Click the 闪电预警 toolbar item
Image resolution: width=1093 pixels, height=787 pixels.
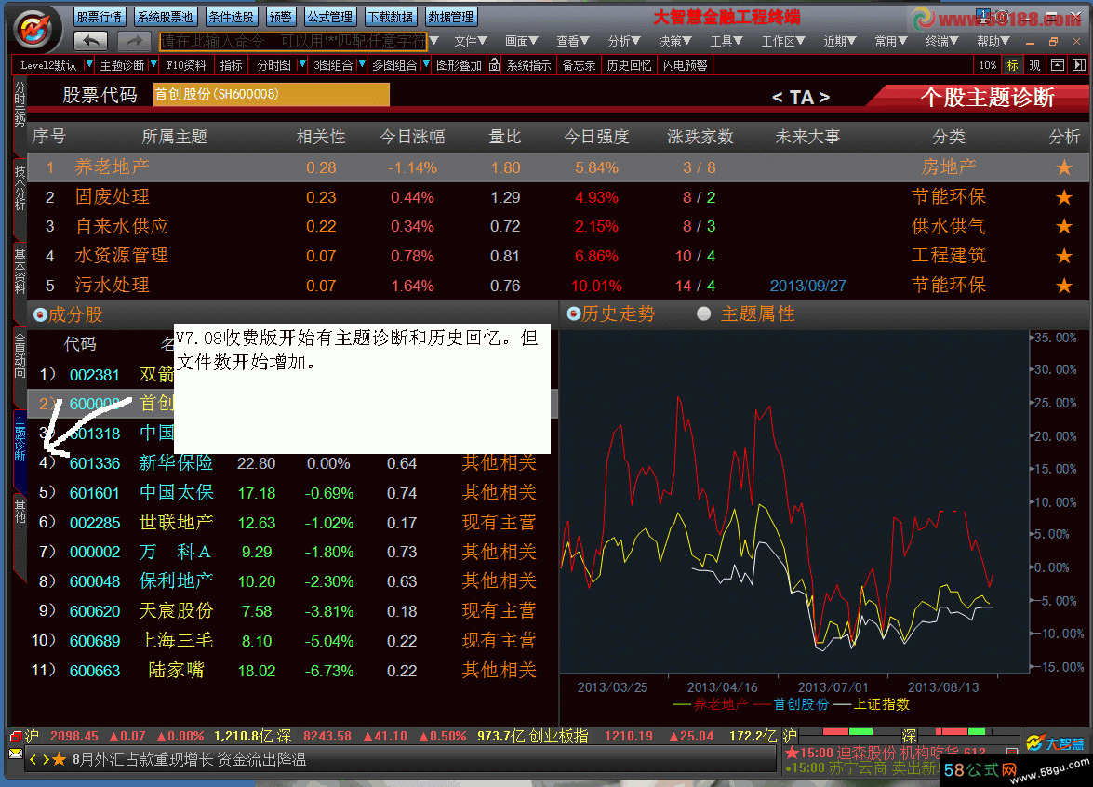coord(685,65)
